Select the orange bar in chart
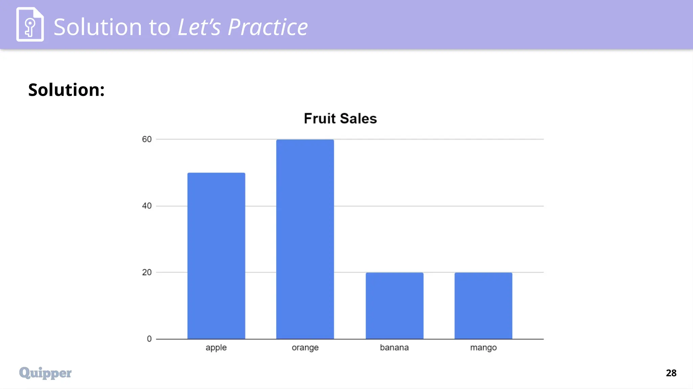 [305, 239]
